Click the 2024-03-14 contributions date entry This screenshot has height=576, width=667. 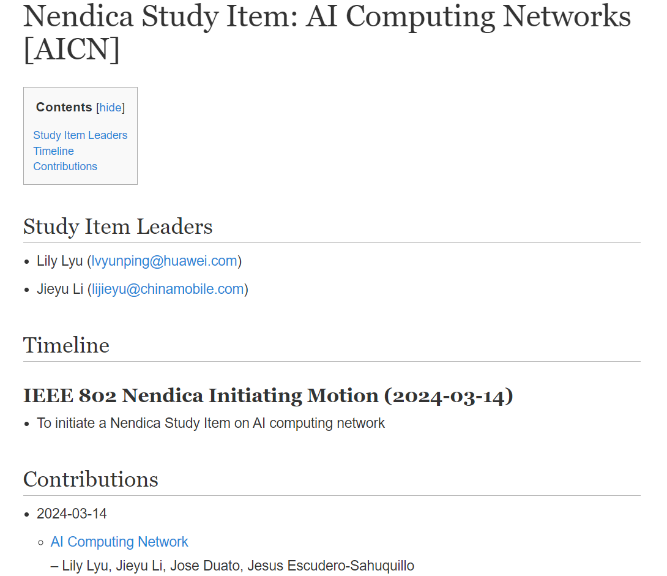coord(72,514)
